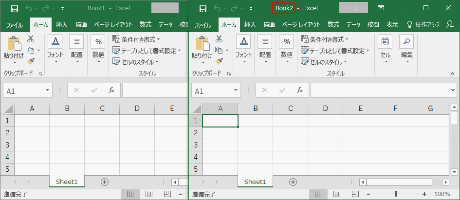Viewport: 460px width, 200px height.
Task: Open the 数値 number group in Book2
Action: 287,49
